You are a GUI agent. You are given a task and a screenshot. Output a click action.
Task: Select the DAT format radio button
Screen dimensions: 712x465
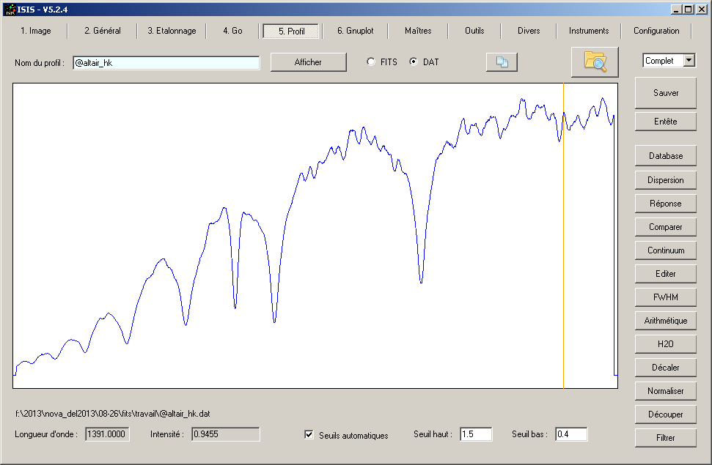[x=414, y=62]
